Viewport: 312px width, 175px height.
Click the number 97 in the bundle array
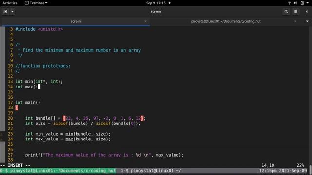pyautogui.click(x=96, y=118)
